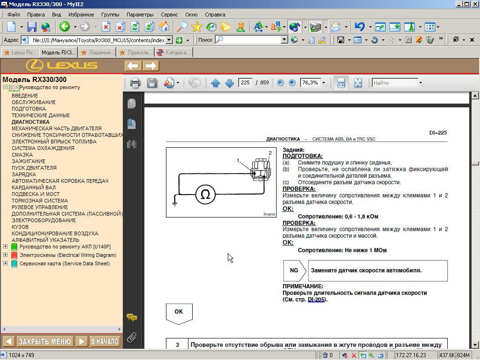Go to next PDF page with down arrow
This screenshot has height=360, width=480.
[x=229, y=83]
